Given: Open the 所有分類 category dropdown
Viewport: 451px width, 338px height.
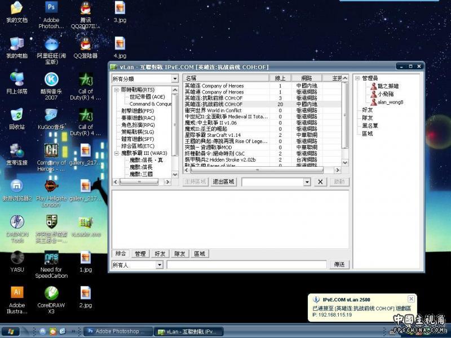Looking at the screenshot, I should (x=175, y=78).
